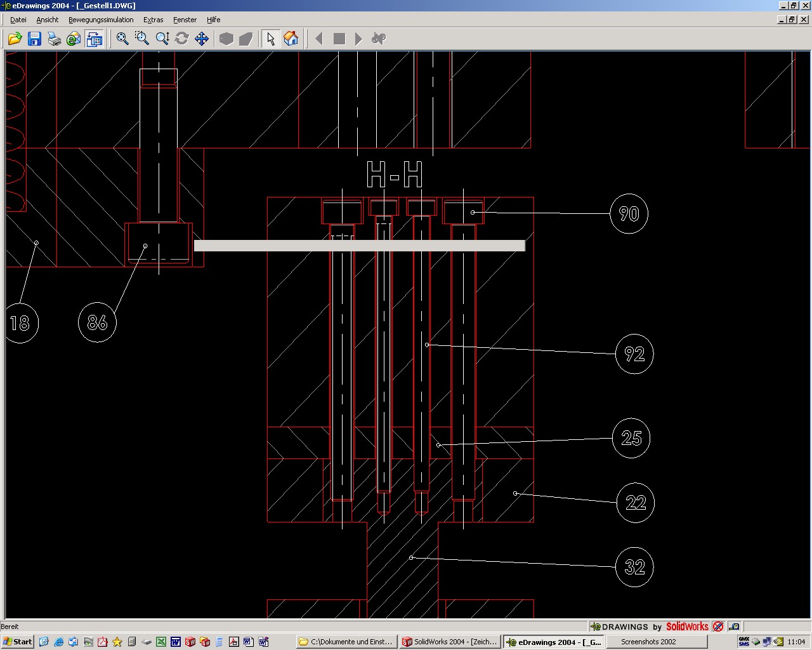The height and width of the screenshot is (650, 812).
Task: Save the drawing with the floppy disk icon
Action: click(x=34, y=39)
